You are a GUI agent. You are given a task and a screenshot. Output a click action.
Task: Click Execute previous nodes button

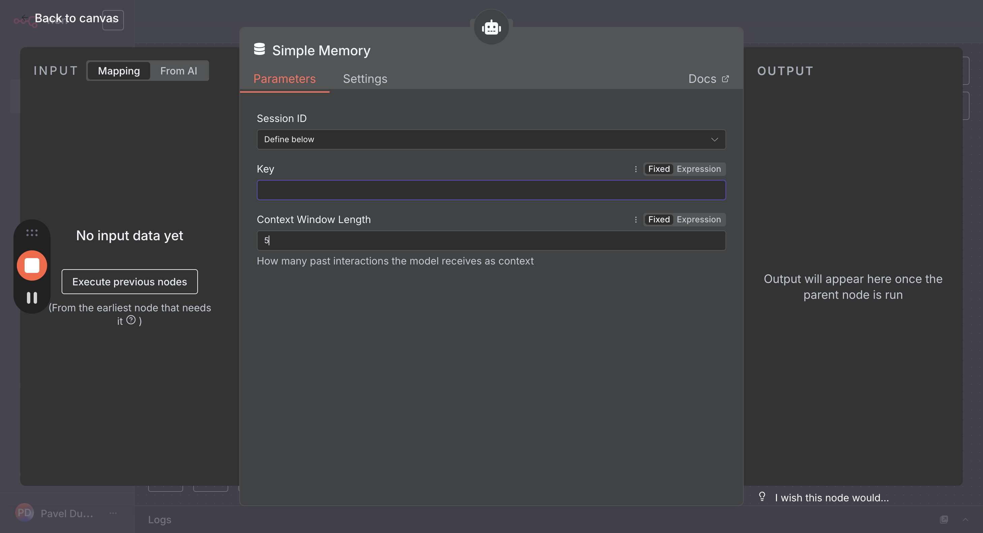point(130,282)
